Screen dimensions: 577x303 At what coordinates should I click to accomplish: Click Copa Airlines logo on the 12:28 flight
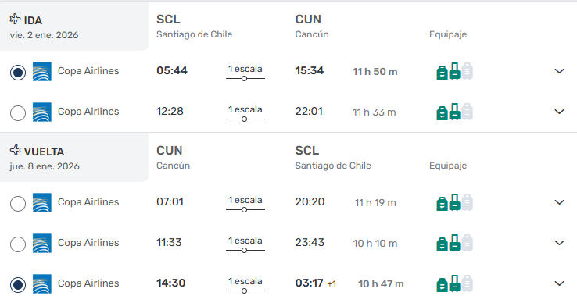pos(42,112)
